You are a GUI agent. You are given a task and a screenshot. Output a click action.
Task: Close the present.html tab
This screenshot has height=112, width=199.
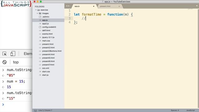point(119,6)
